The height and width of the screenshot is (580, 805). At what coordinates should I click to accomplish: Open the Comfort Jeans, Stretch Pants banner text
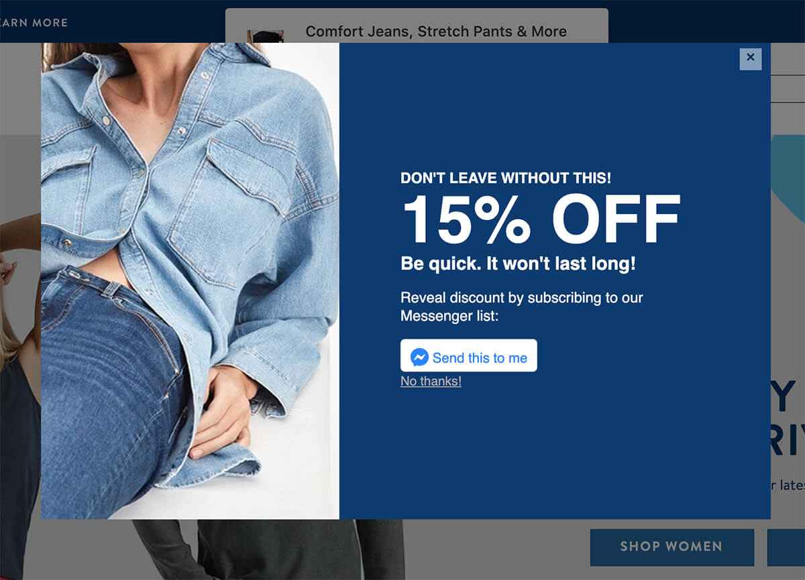pyautogui.click(x=436, y=32)
